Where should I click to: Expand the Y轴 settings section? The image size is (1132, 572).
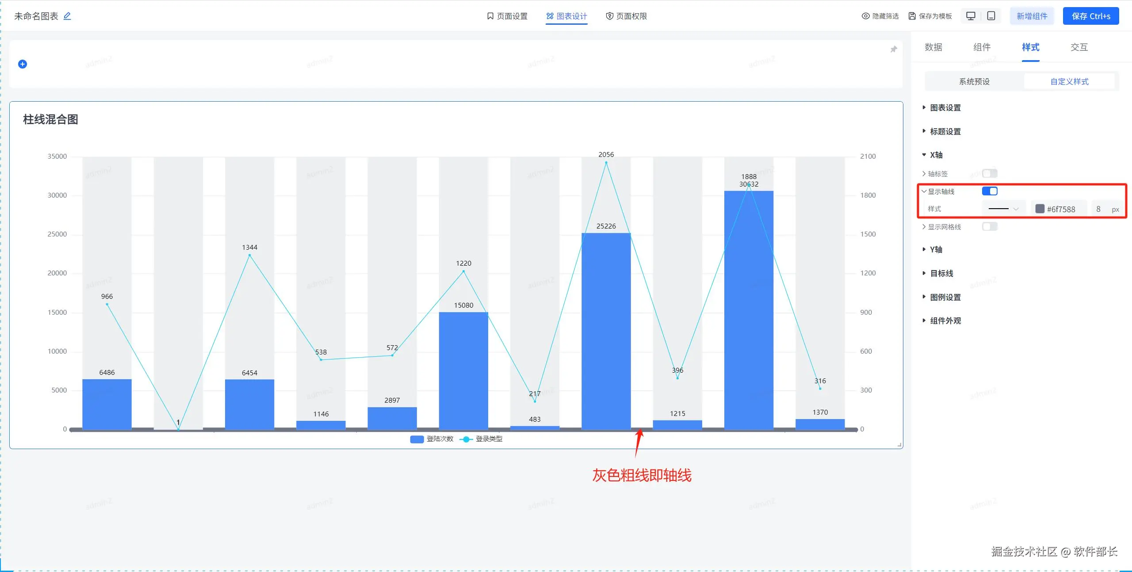click(x=936, y=249)
